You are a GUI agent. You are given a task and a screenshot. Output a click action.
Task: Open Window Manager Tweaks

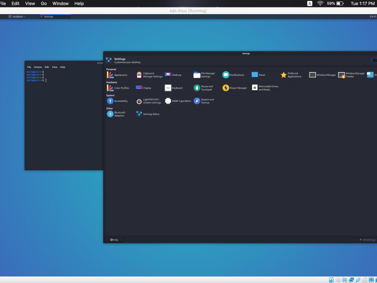click(x=352, y=75)
